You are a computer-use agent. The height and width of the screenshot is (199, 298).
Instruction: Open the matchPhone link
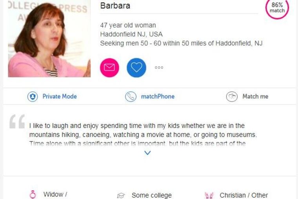pyautogui.click(x=158, y=97)
